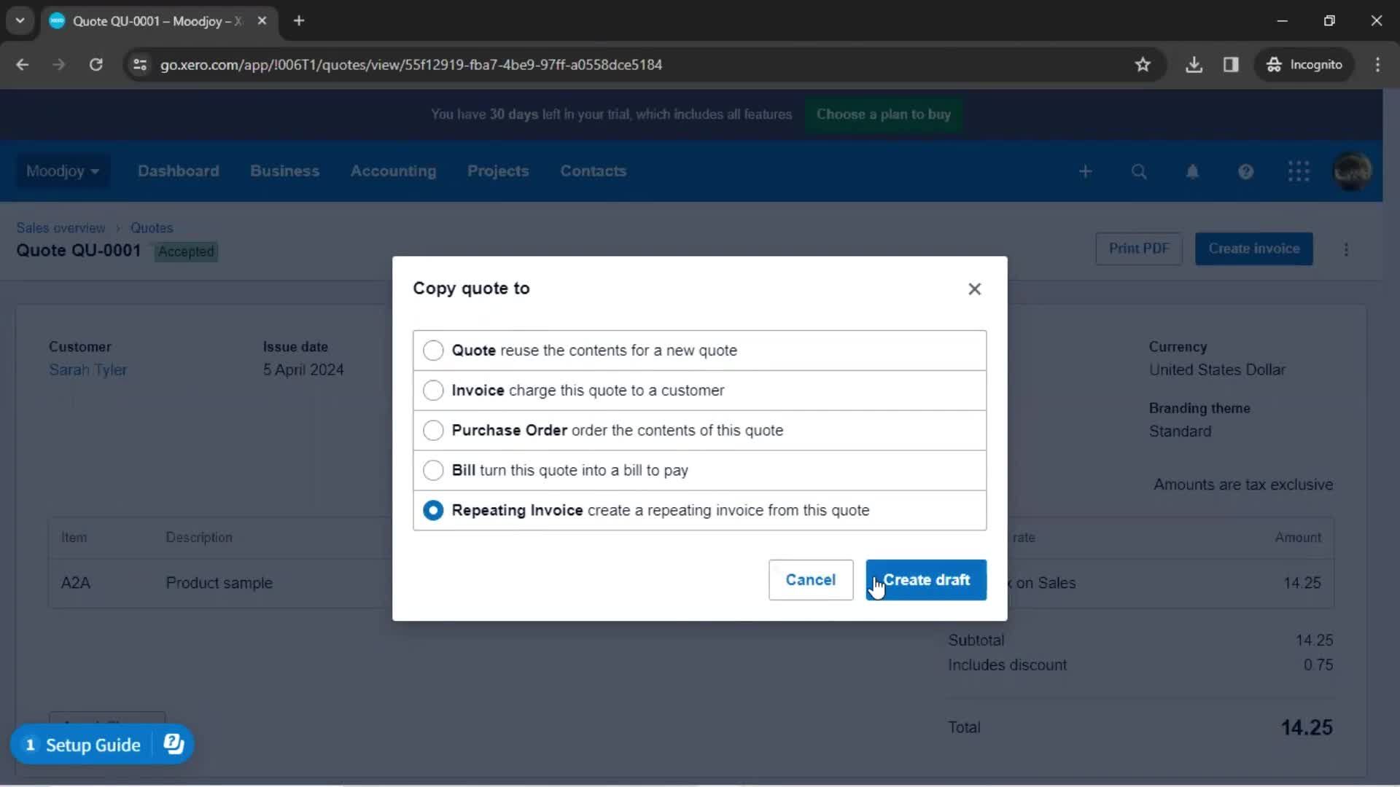Click the A2A item cell
The height and width of the screenshot is (787, 1400).
[x=76, y=584]
